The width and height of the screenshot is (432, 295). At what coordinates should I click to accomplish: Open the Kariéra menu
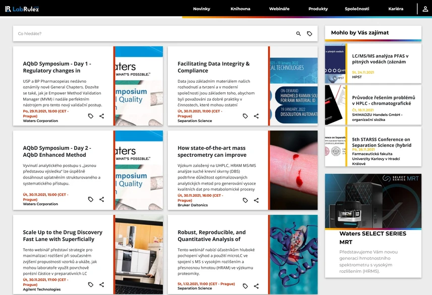(x=396, y=9)
